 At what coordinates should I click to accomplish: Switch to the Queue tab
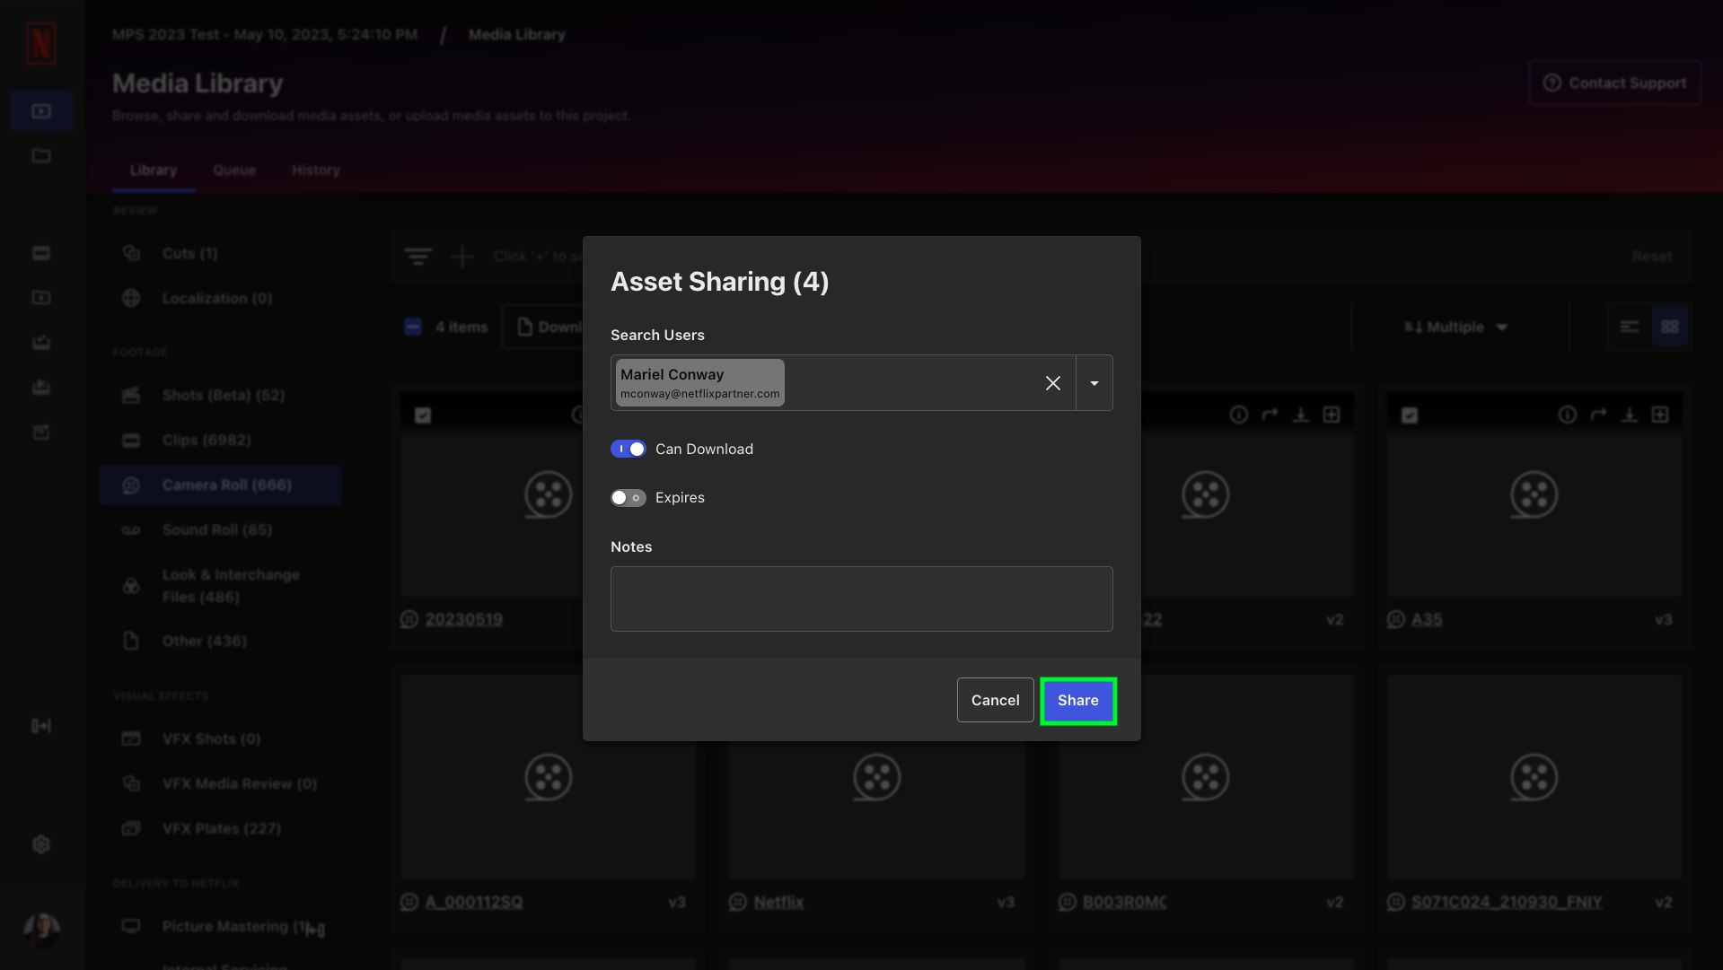[x=234, y=170]
